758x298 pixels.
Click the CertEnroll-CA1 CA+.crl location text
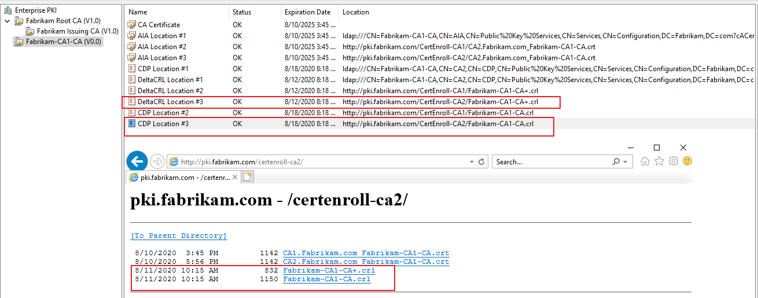(x=440, y=91)
